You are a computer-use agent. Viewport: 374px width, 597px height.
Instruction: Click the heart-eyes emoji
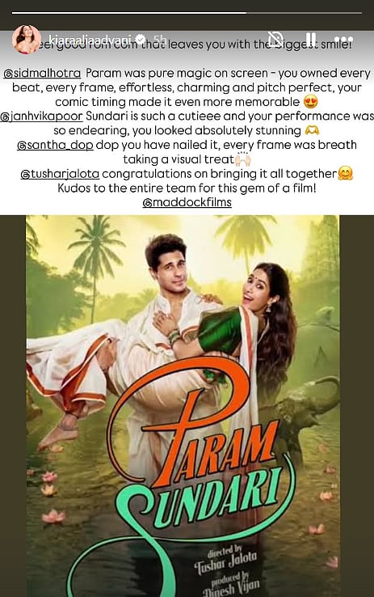point(310,102)
